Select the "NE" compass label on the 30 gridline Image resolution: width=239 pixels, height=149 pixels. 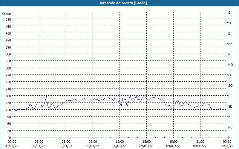[x=230, y=127]
